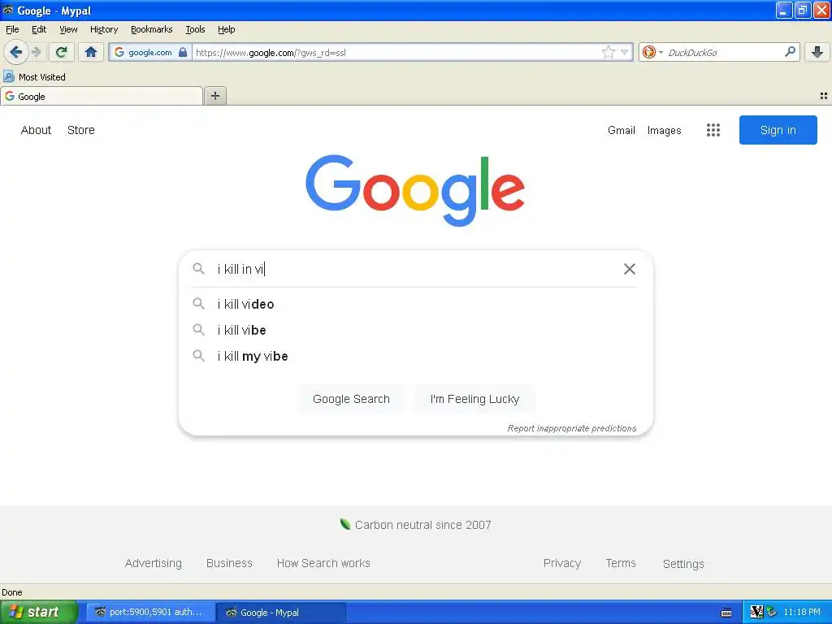Click the Google logo
832x624 pixels.
(x=415, y=190)
